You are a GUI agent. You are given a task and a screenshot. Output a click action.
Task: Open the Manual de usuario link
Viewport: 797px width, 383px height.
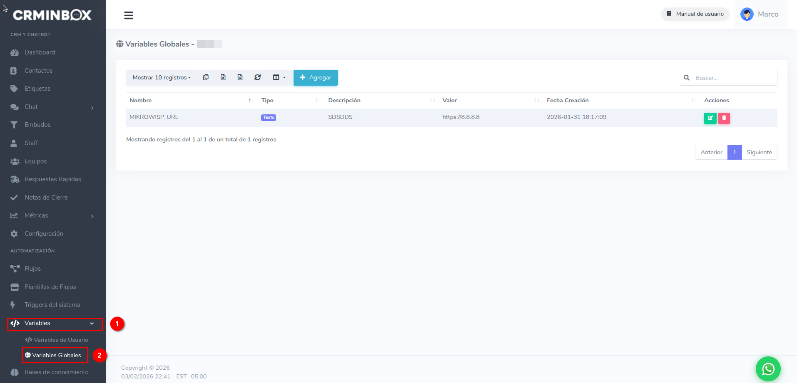tap(695, 14)
